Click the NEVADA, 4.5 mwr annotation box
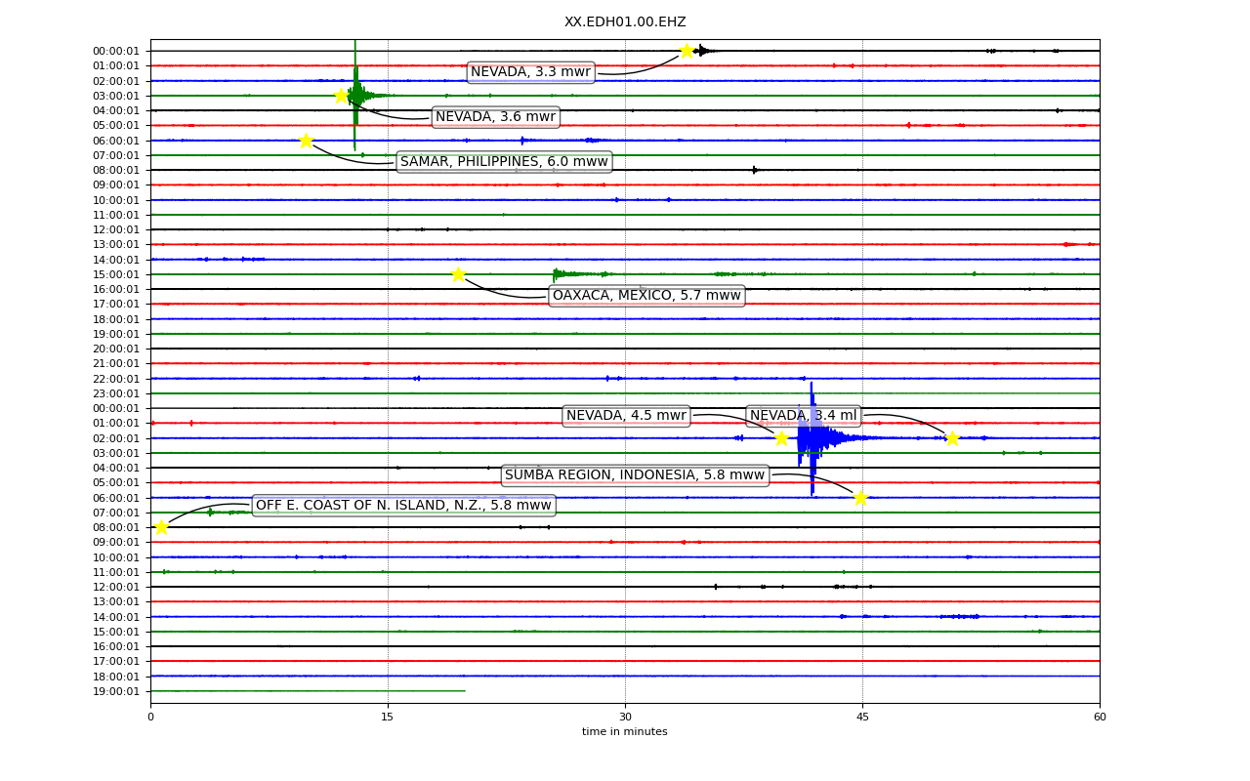Image resolution: width=1250 pixels, height=781 pixels. pyautogui.click(x=626, y=416)
